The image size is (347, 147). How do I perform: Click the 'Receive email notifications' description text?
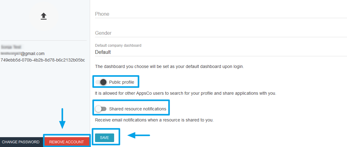tap(154, 120)
